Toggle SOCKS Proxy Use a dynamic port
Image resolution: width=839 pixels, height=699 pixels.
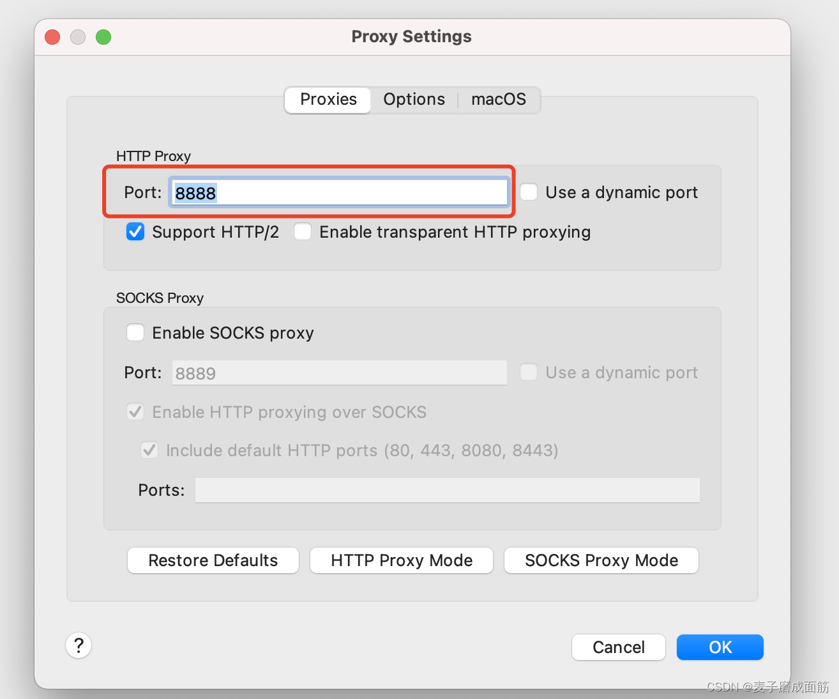[529, 372]
